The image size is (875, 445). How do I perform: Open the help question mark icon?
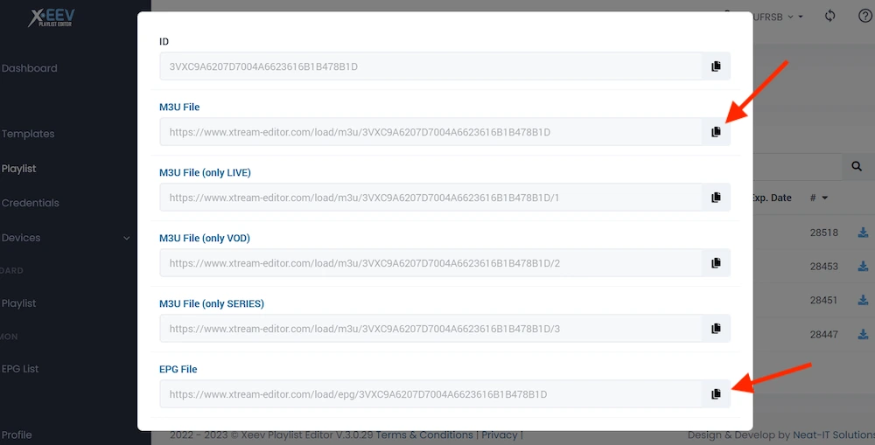click(x=864, y=16)
